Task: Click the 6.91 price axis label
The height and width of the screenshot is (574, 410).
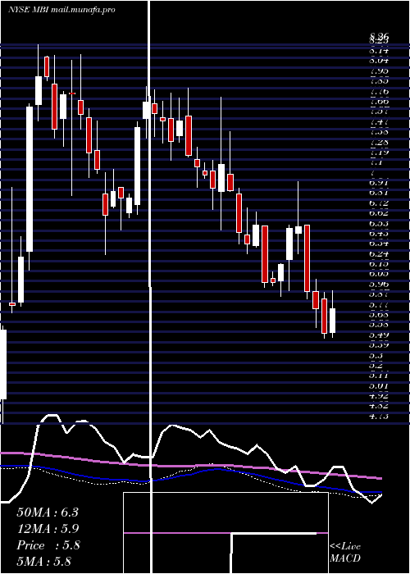Action: 379,183
